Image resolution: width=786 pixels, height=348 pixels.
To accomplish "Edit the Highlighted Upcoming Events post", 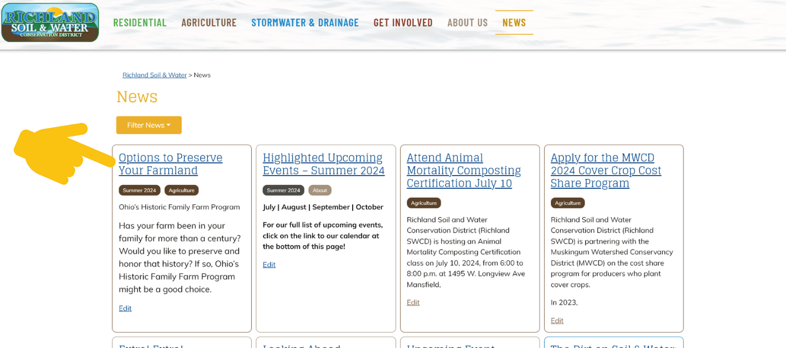I will point(269,265).
